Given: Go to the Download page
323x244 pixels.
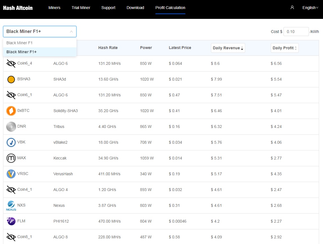Looking at the screenshot, I should coord(135,8).
